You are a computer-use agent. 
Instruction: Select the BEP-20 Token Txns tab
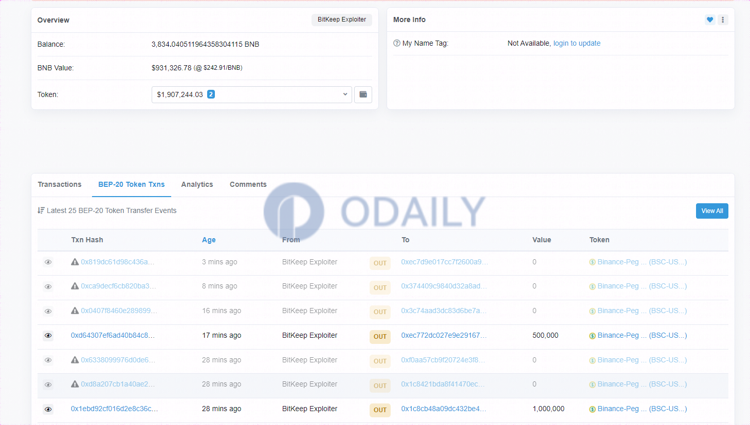pos(132,184)
